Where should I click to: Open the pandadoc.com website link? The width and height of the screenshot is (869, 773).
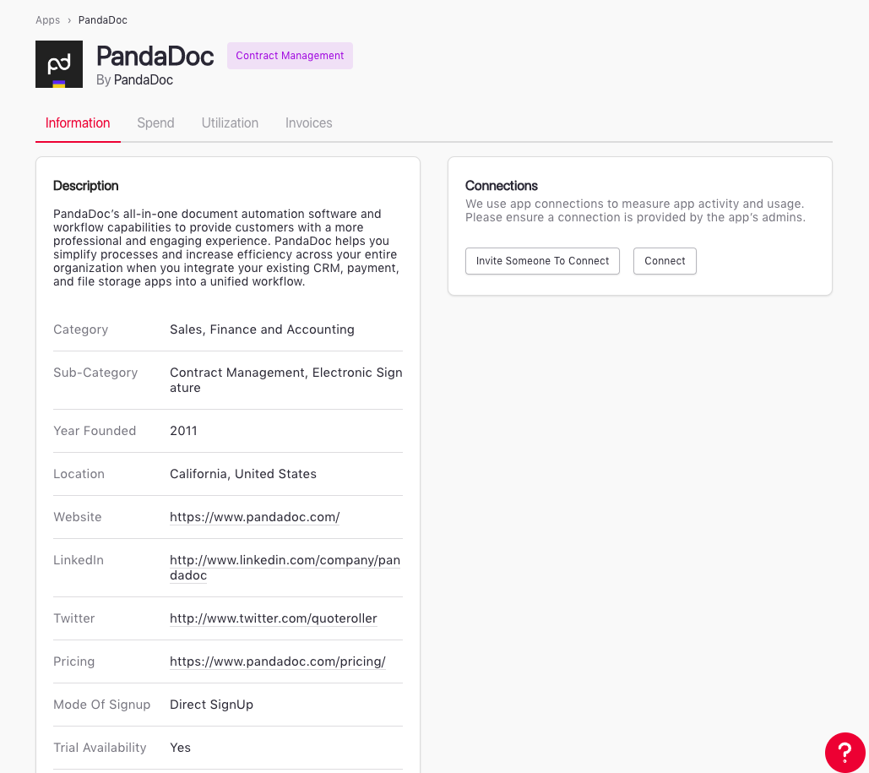254,517
